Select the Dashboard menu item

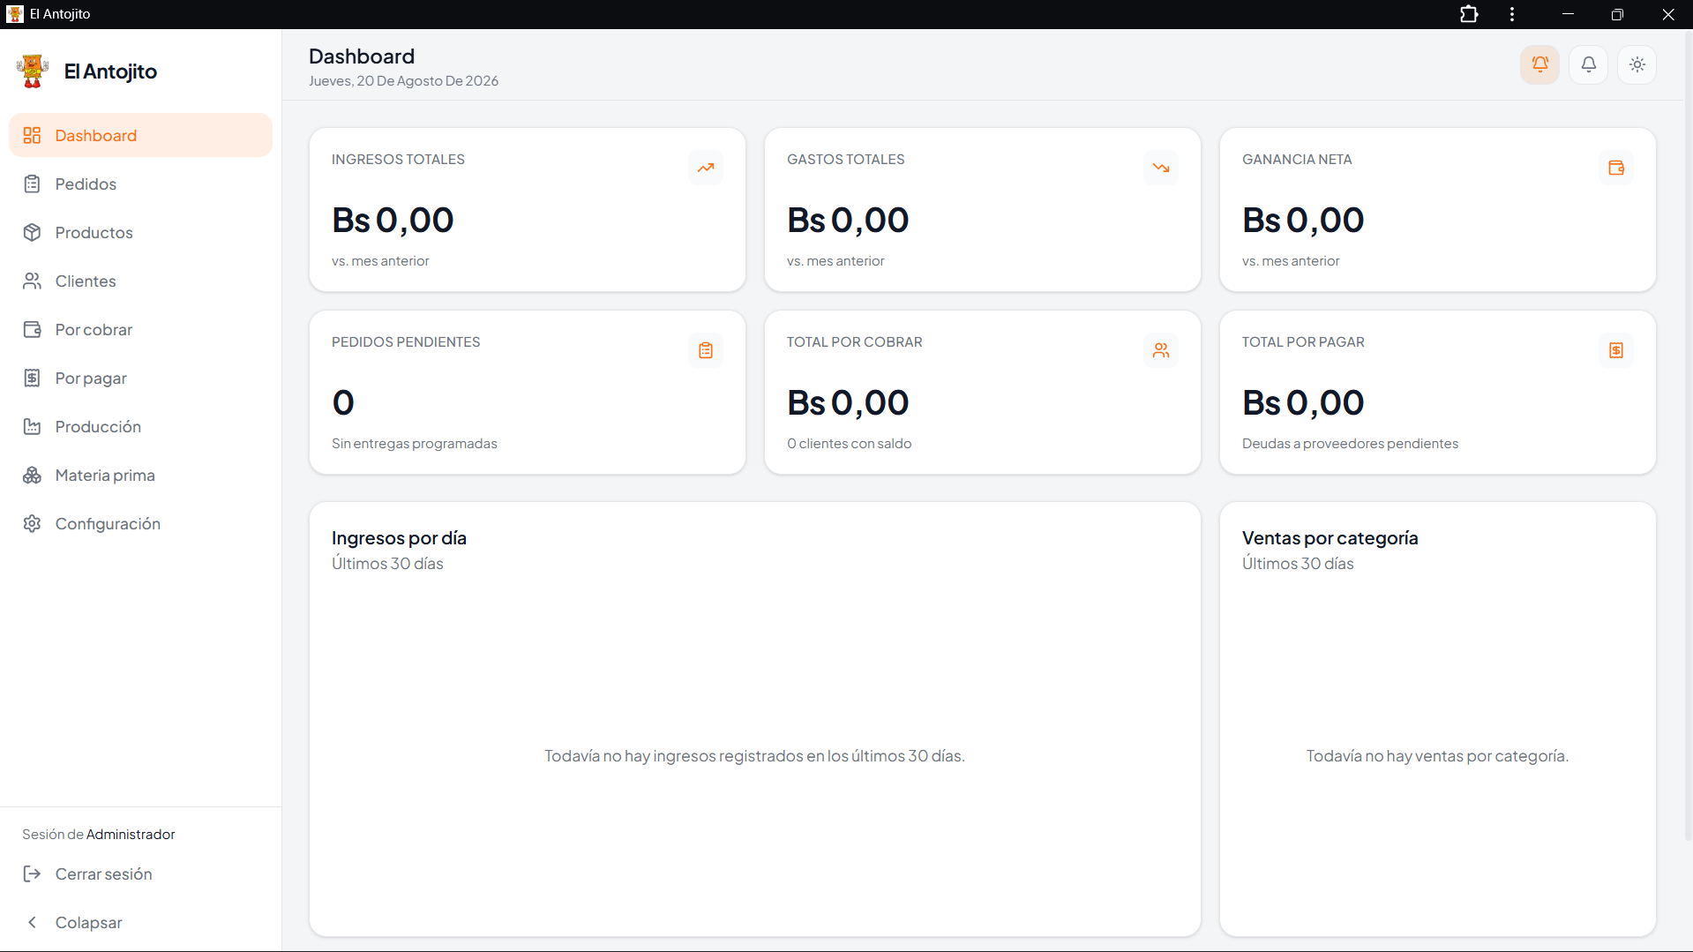coord(140,135)
